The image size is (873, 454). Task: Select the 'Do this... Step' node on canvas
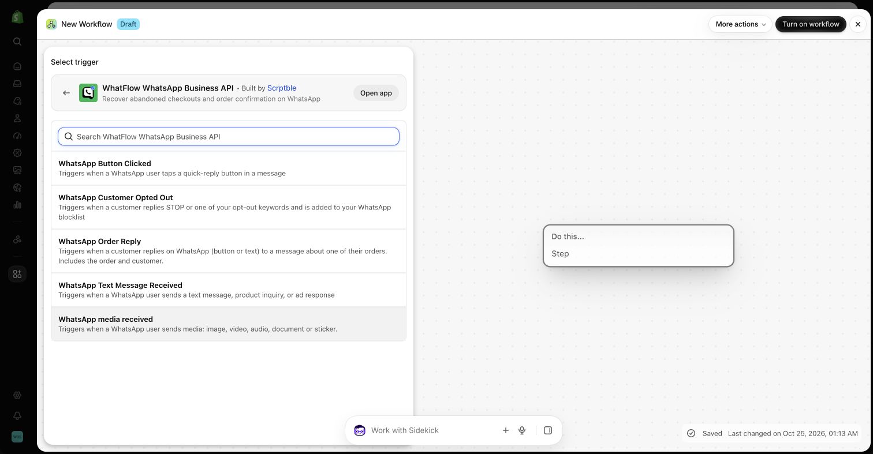point(639,246)
